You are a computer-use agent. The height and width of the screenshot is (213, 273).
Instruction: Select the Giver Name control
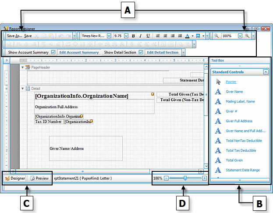[234, 92]
